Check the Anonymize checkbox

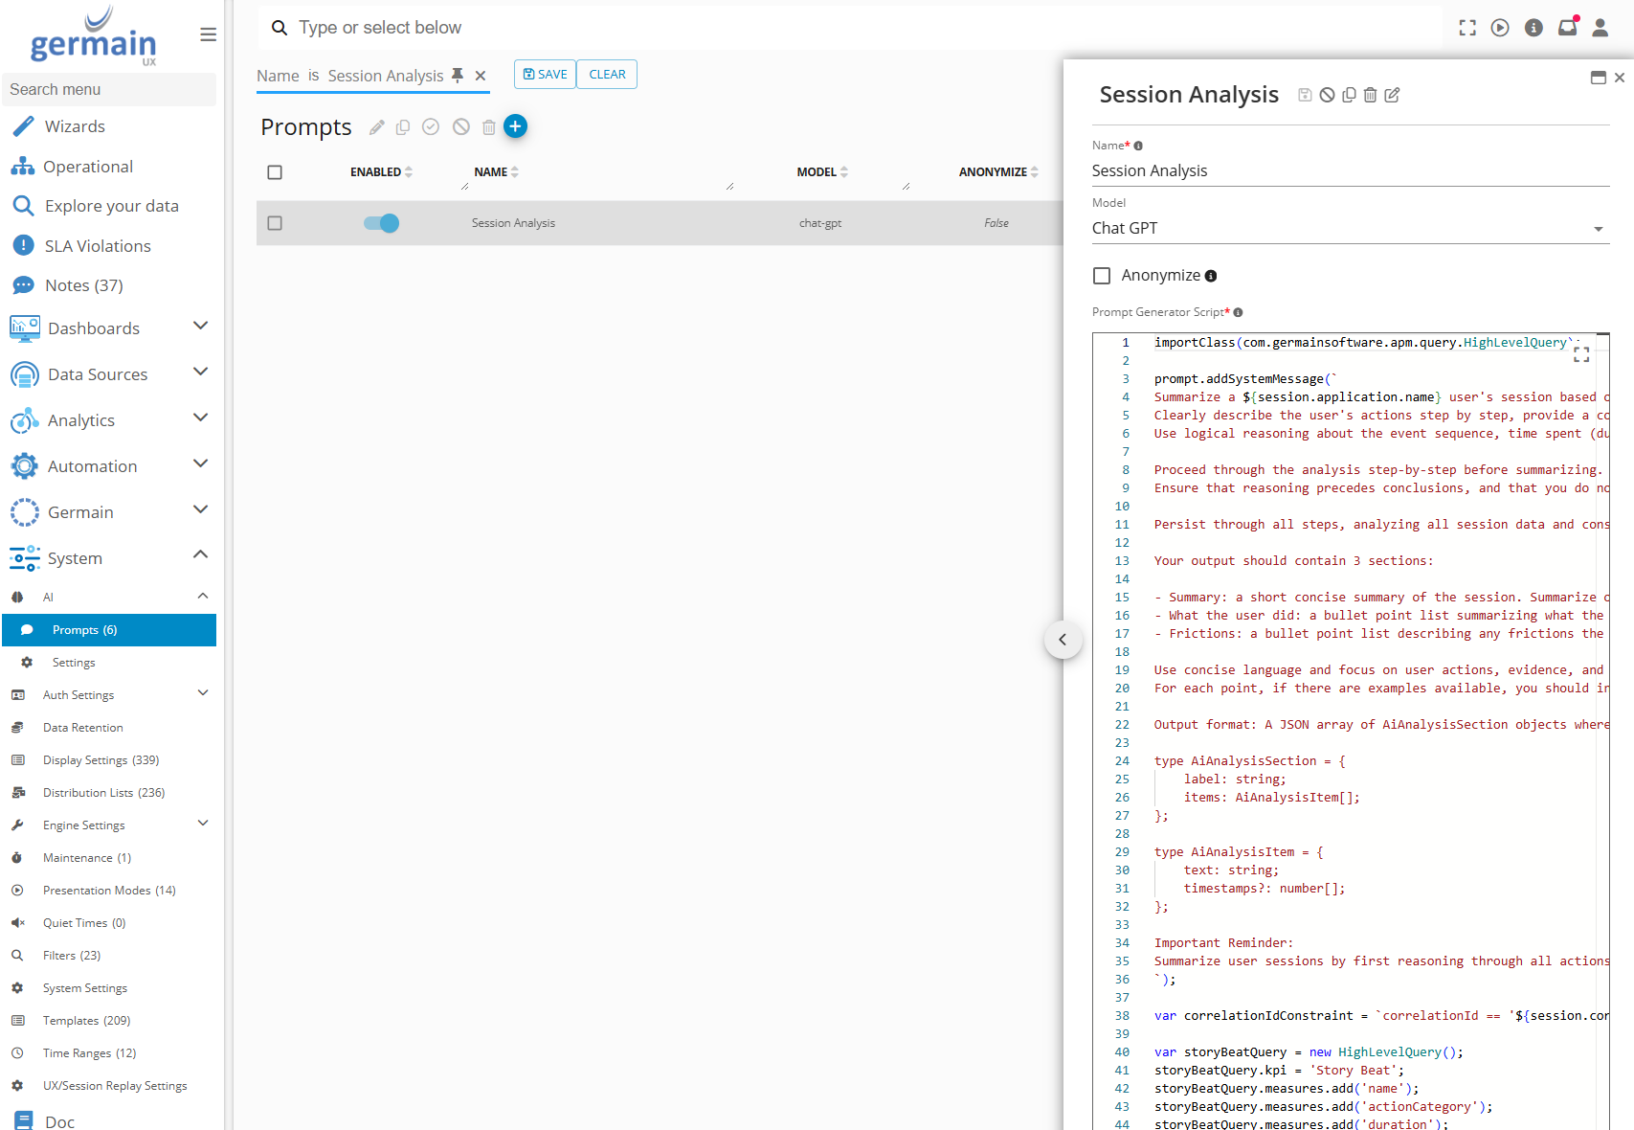pos(1102,276)
